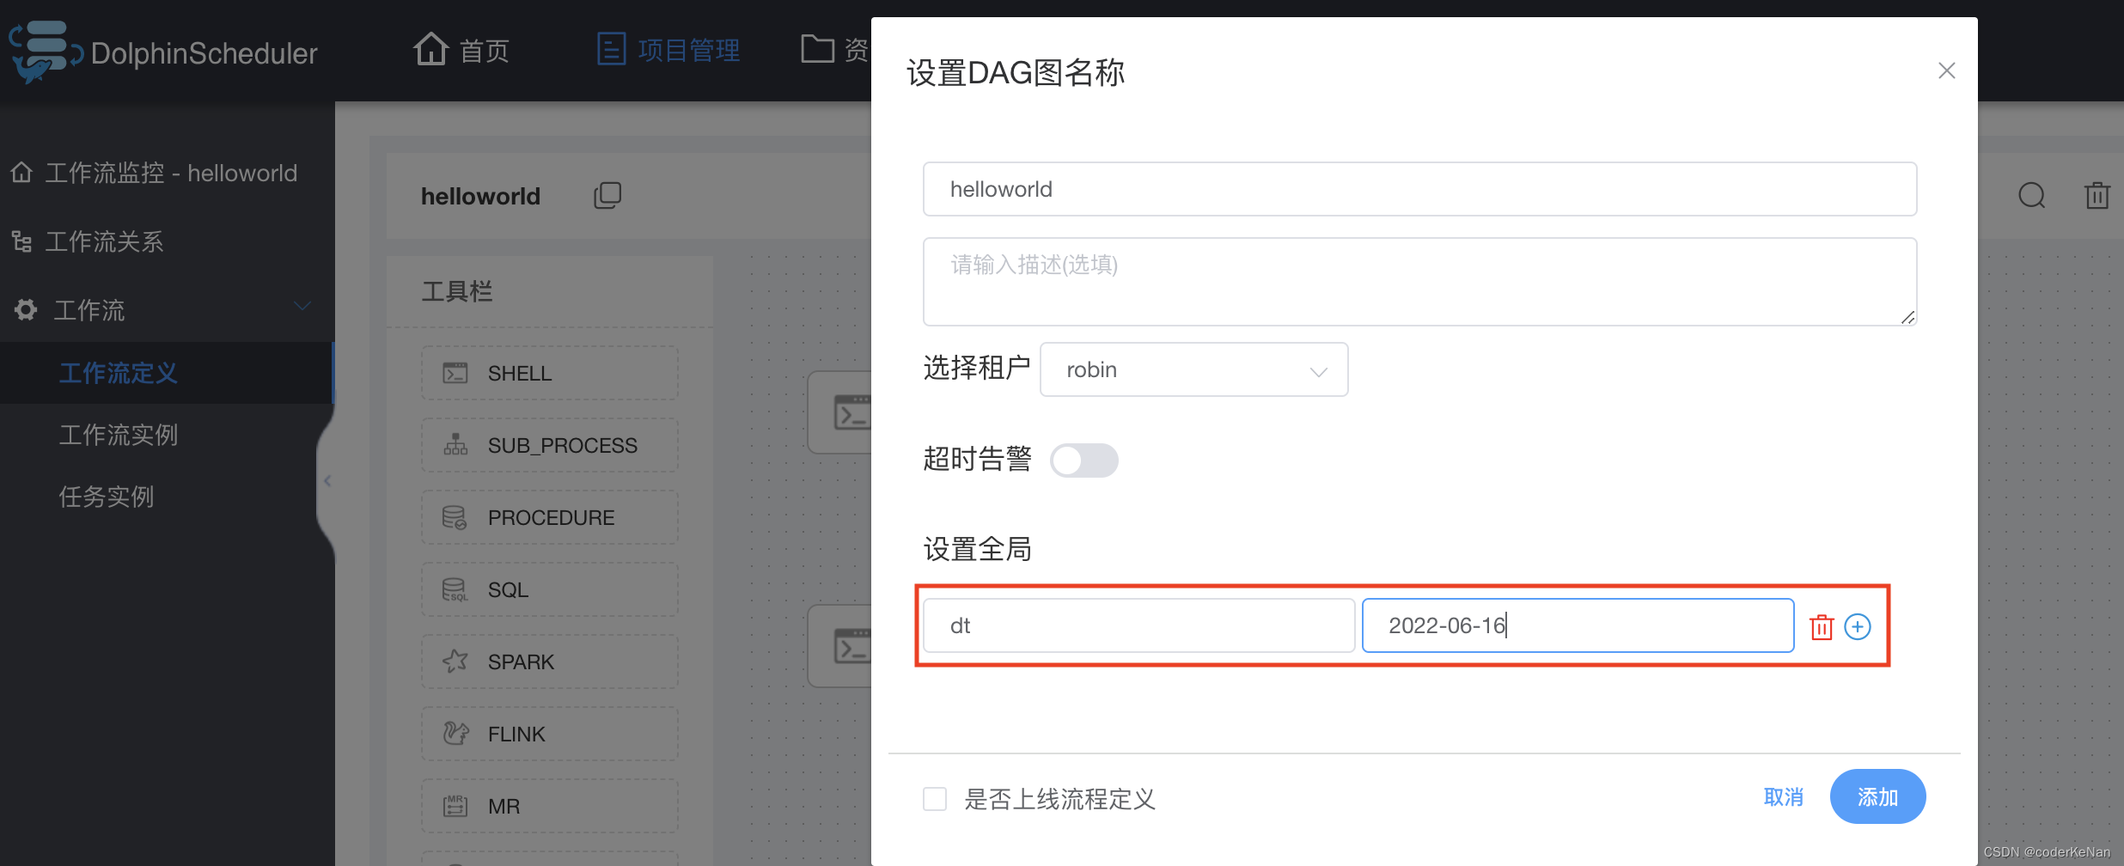2124x866 pixels.
Task: Click the home icon next to 首页
Action: tap(430, 49)
